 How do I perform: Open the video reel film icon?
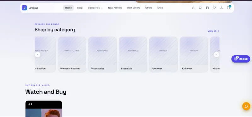pos(207,8)
